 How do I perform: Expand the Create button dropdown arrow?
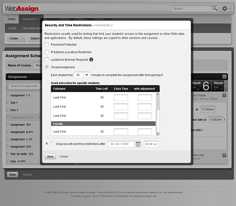click(x=23, y=39)
